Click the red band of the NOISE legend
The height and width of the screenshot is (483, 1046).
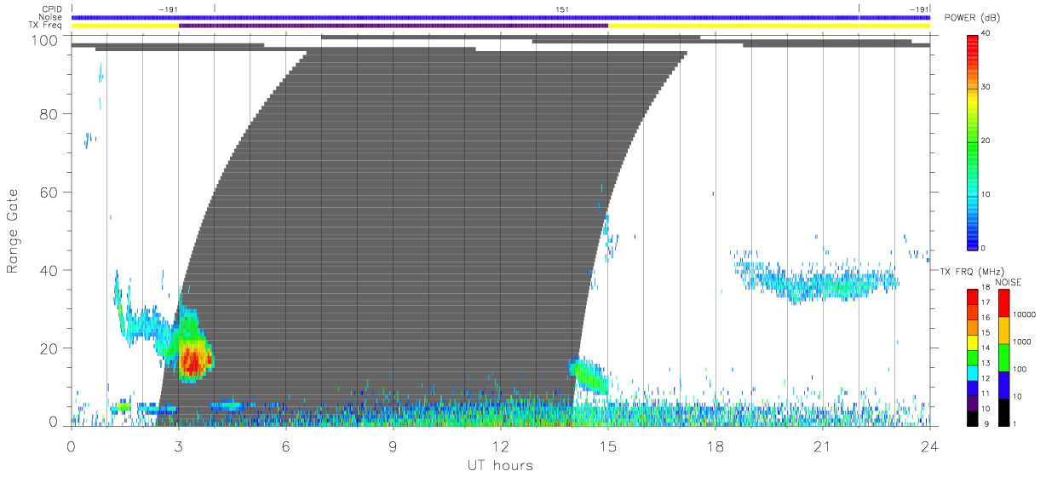click(x=1003, y=302)
